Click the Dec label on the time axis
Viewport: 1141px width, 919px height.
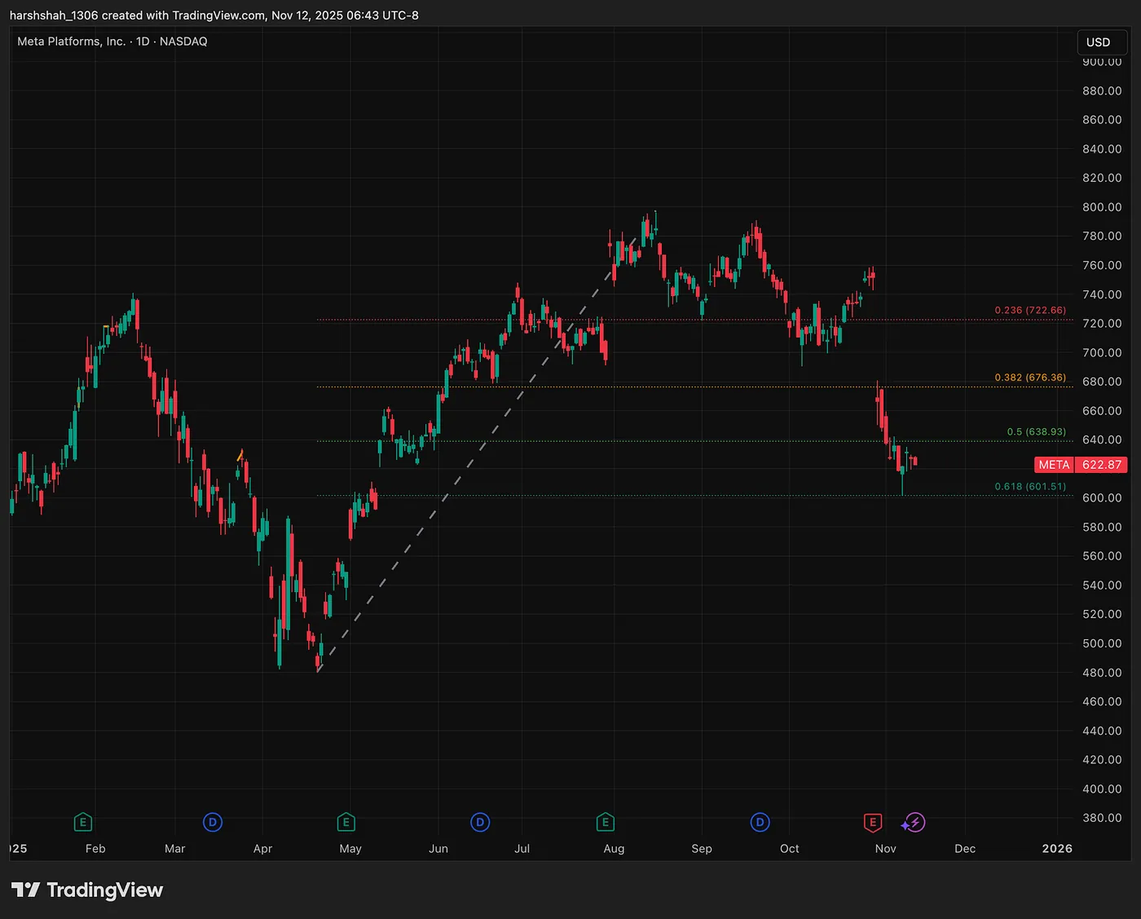[965, 849]
